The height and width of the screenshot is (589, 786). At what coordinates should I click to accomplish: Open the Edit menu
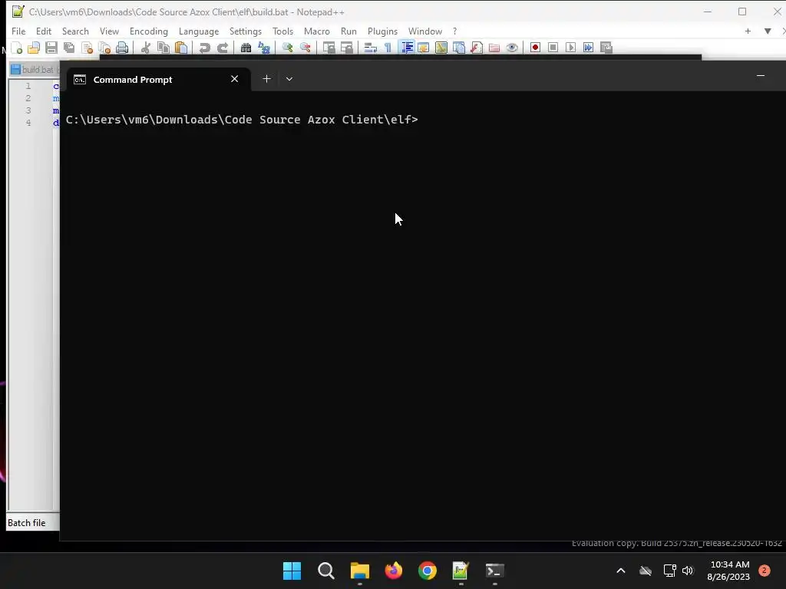point(44,31)
